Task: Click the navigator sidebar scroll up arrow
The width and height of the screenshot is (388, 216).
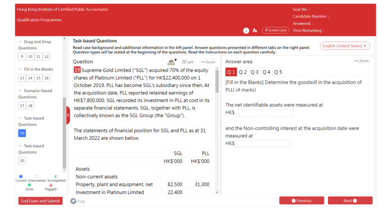Action: click(64, 39)
